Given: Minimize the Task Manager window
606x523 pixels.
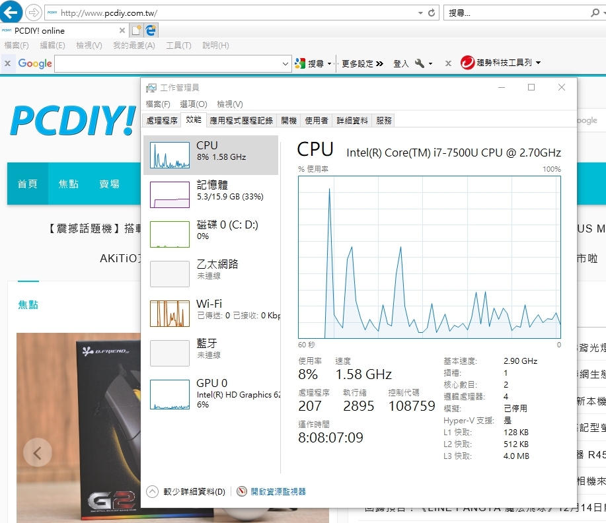Looking at the screenshot, I should [x=502, y=87].
